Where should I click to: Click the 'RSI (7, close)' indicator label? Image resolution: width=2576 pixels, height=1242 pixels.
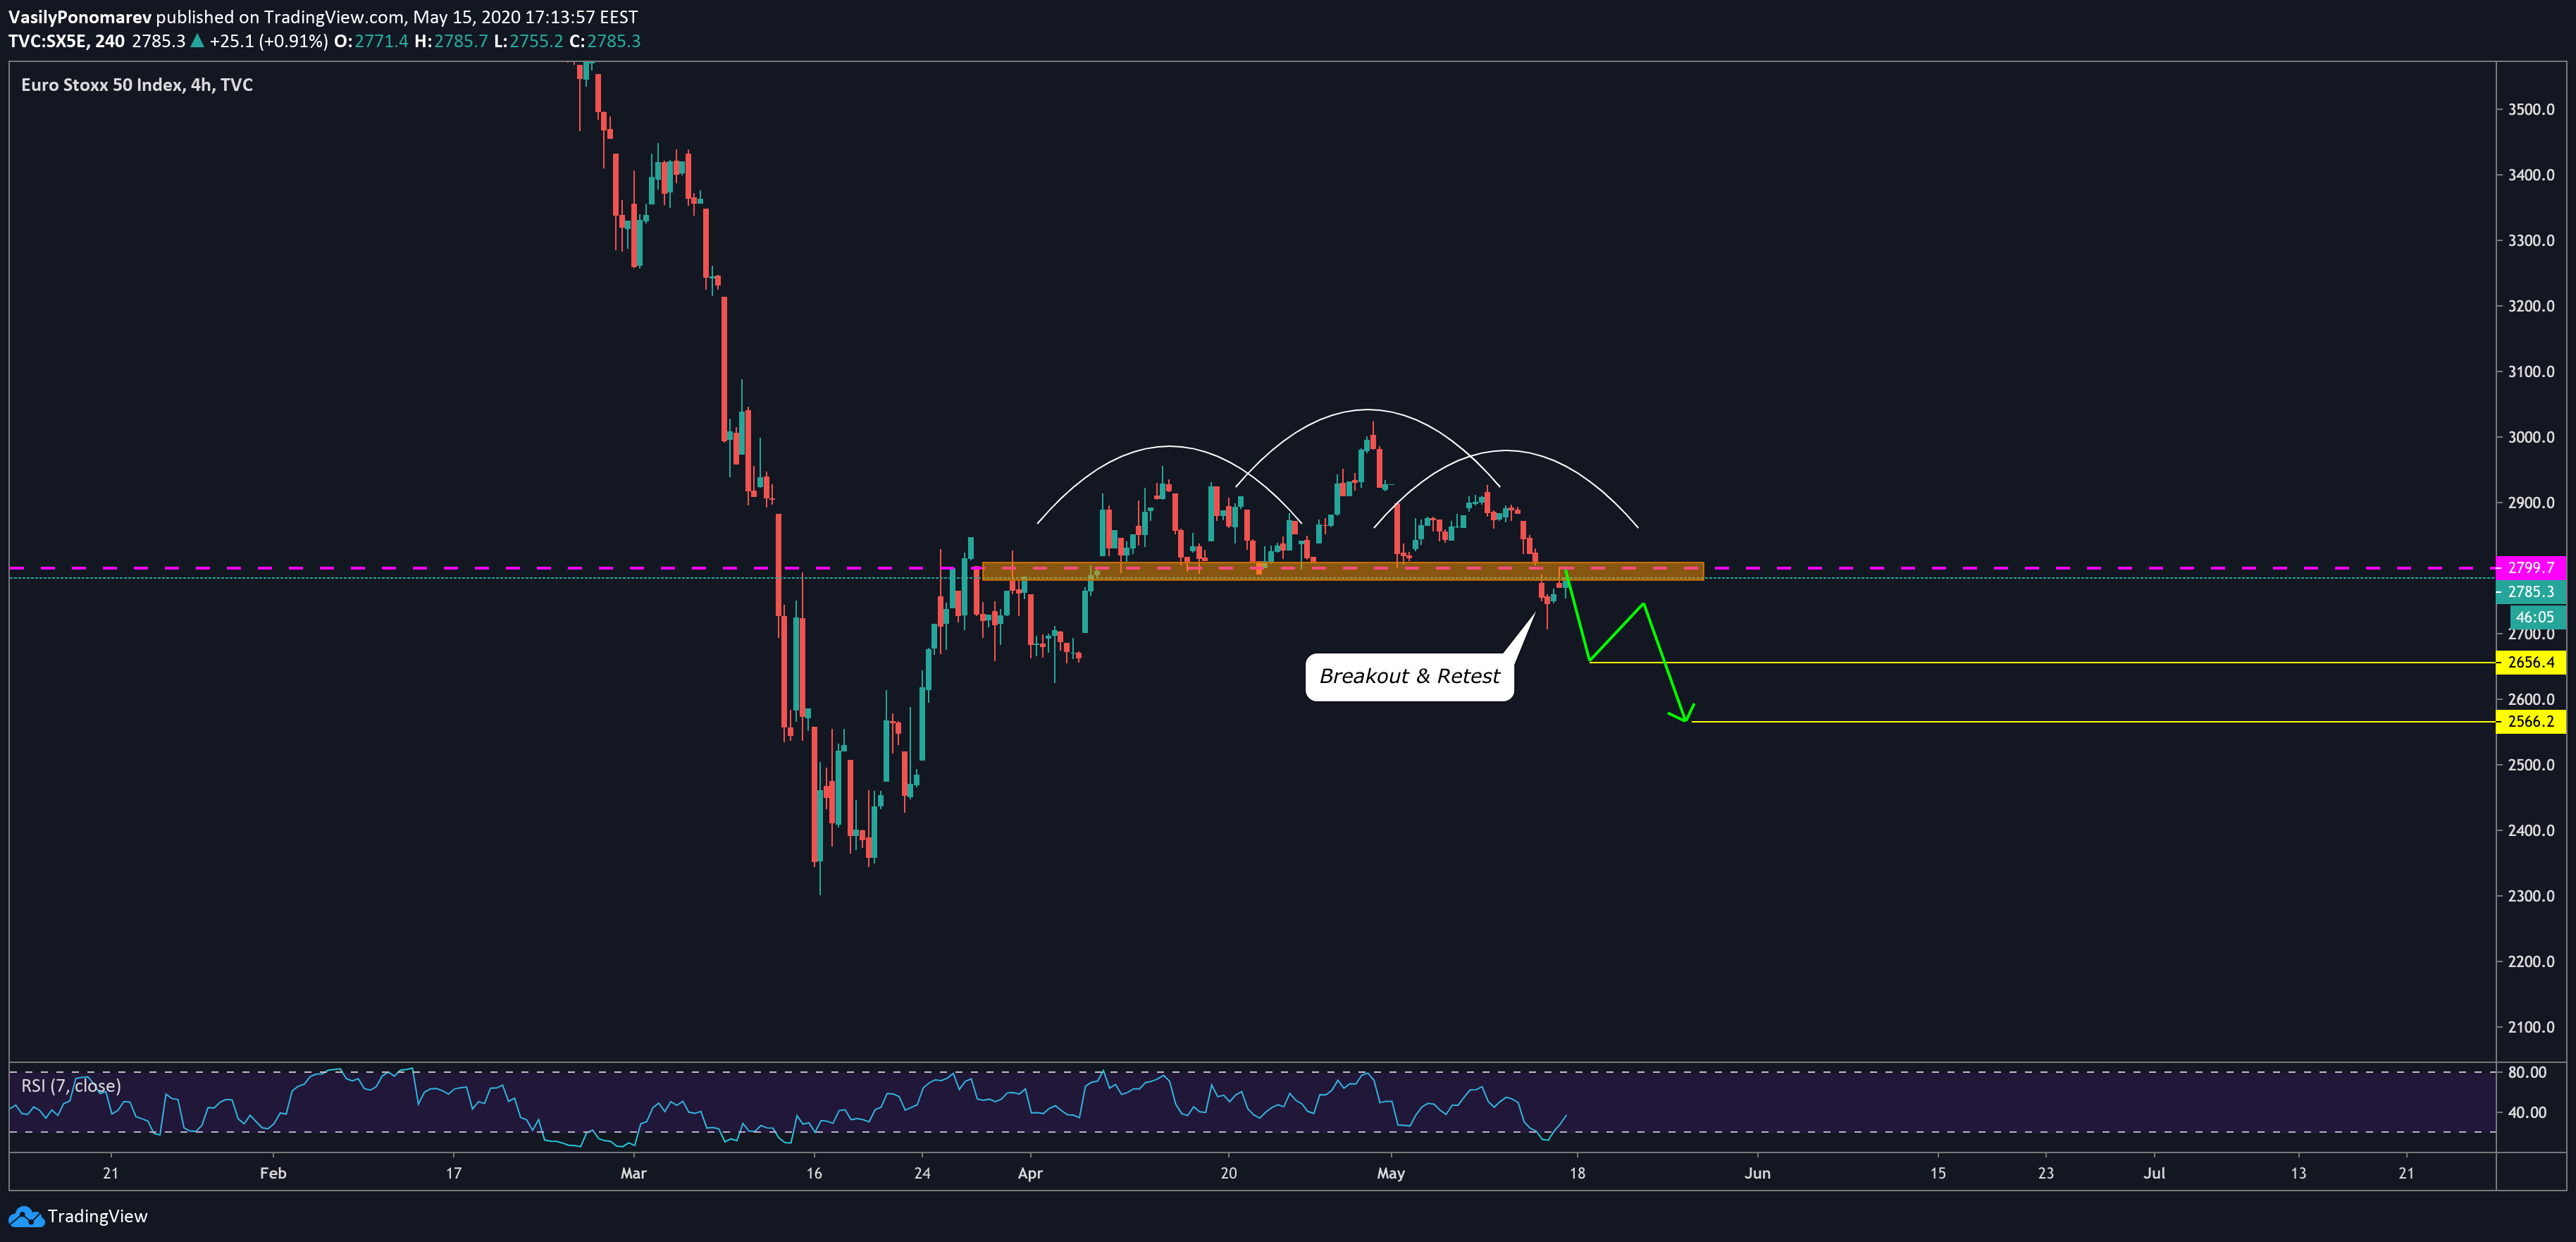[x=71, y=1086]
